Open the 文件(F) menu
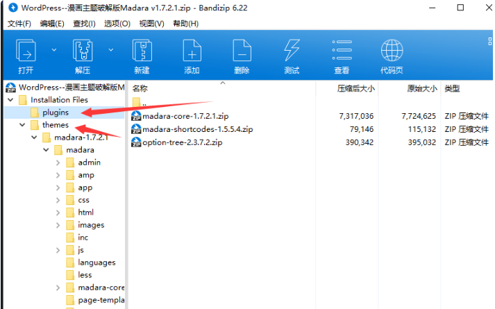Image resolution: width=495 pixels, height=309 pixels. (19, 24)
